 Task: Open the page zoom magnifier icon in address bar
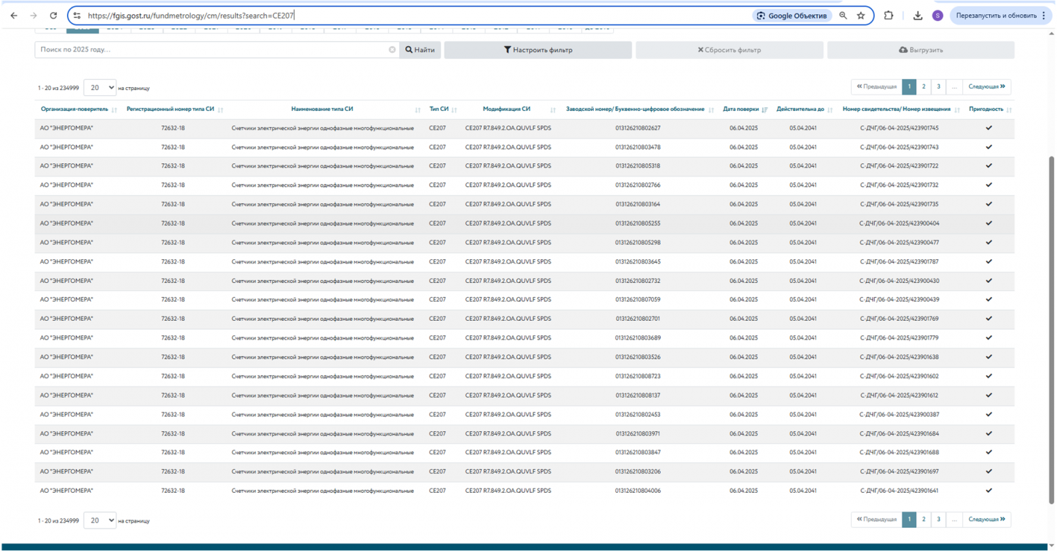tap(843, 16)
